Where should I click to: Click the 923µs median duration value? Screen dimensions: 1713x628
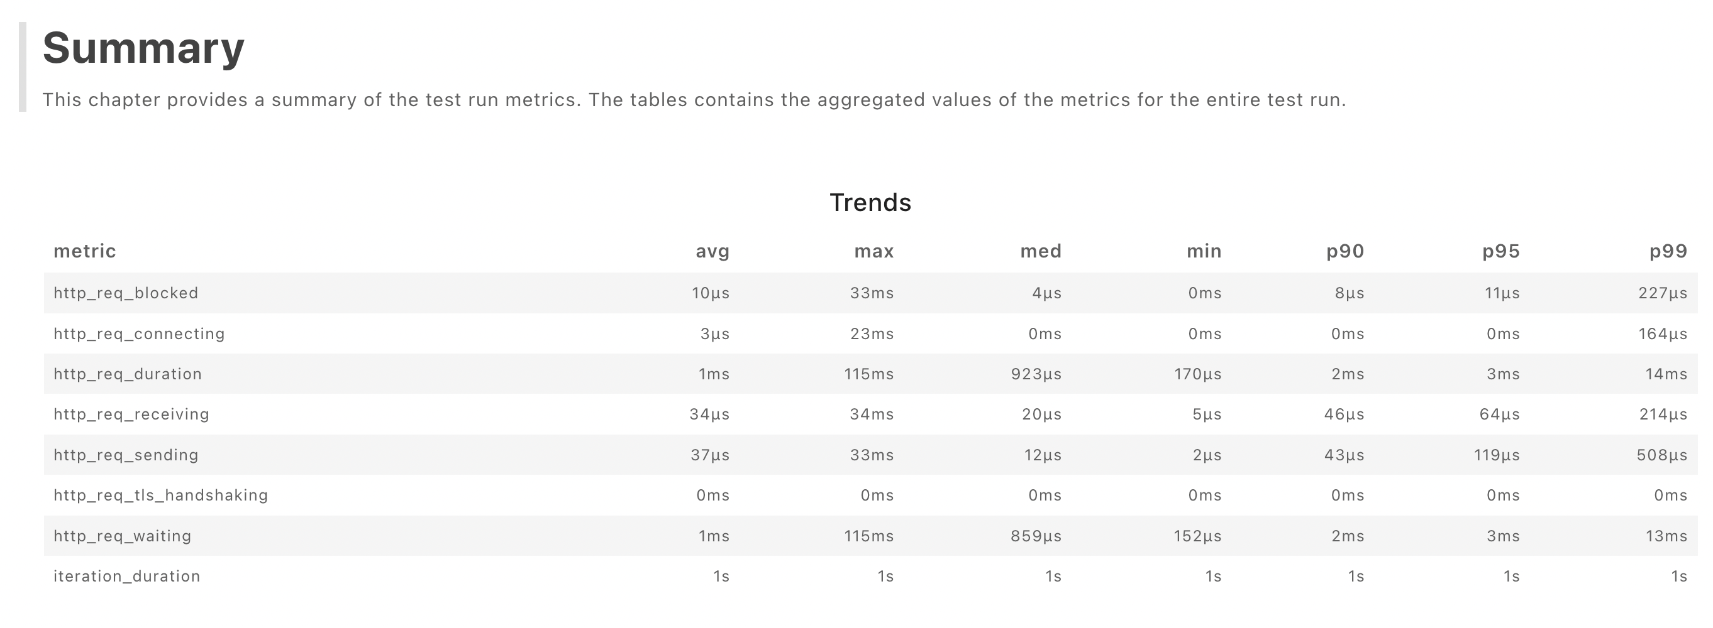(x=1036, y=374)
